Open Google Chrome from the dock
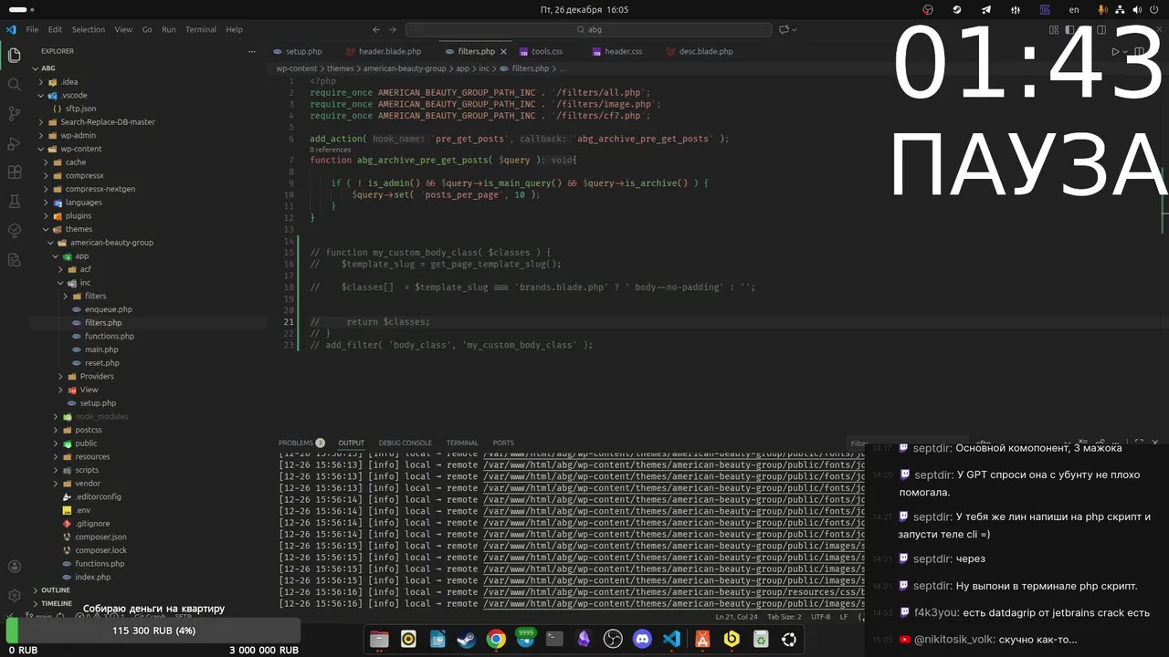1169x657 pixels. click(x=496, y=640)
